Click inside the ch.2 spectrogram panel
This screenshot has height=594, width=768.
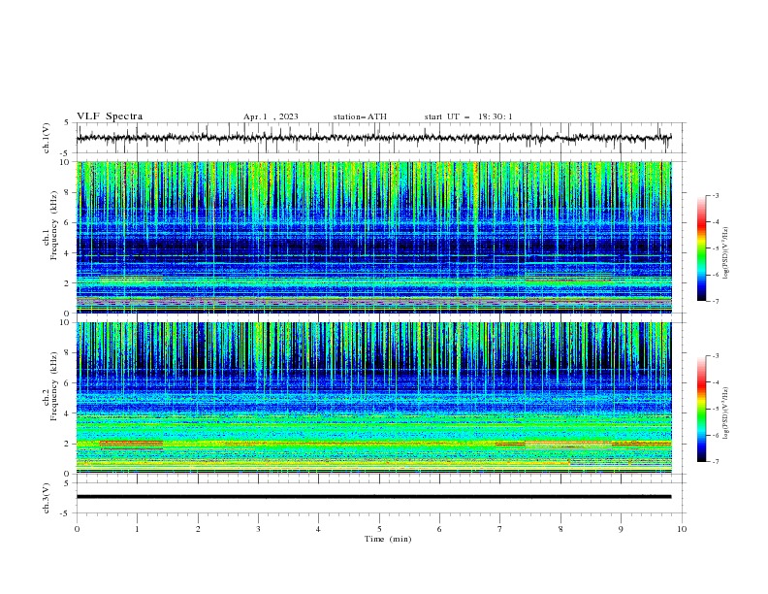[x=373, y=398]
